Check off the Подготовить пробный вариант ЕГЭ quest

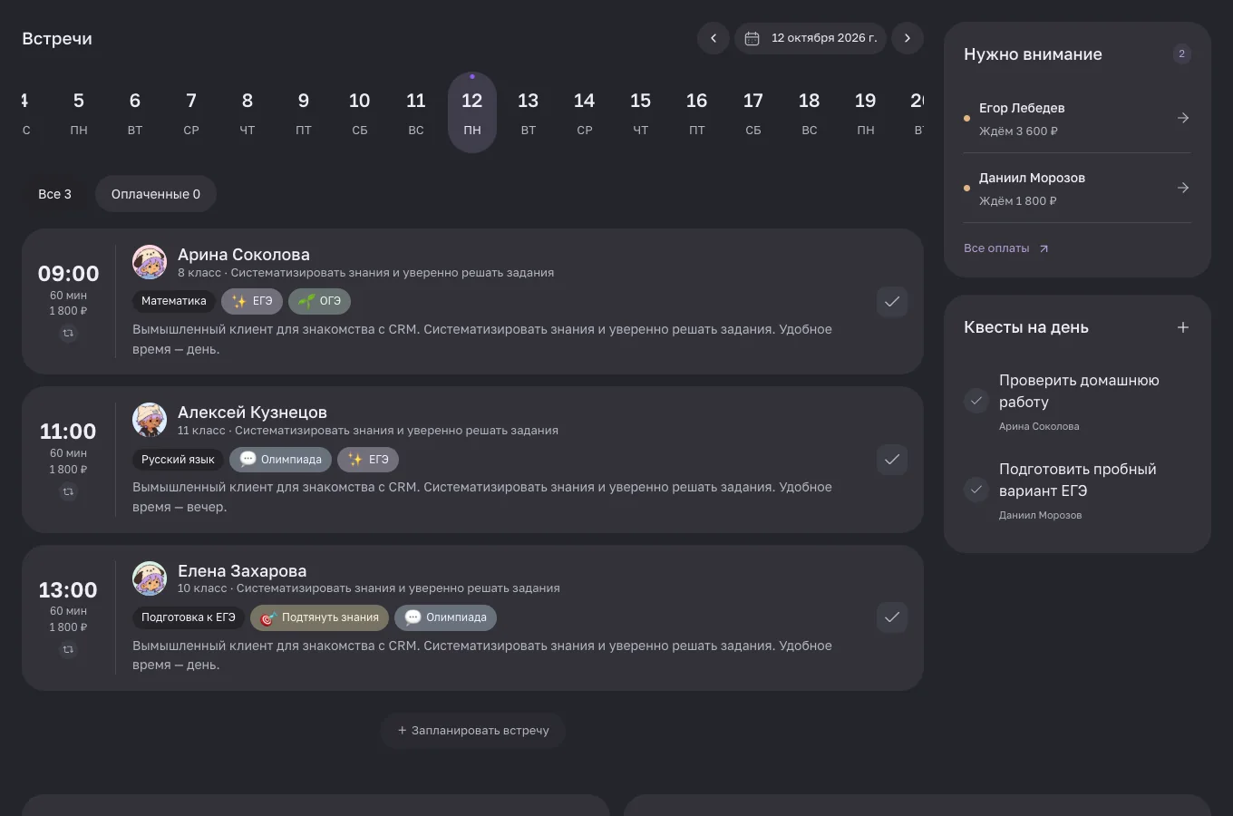[x=976, y=490]
